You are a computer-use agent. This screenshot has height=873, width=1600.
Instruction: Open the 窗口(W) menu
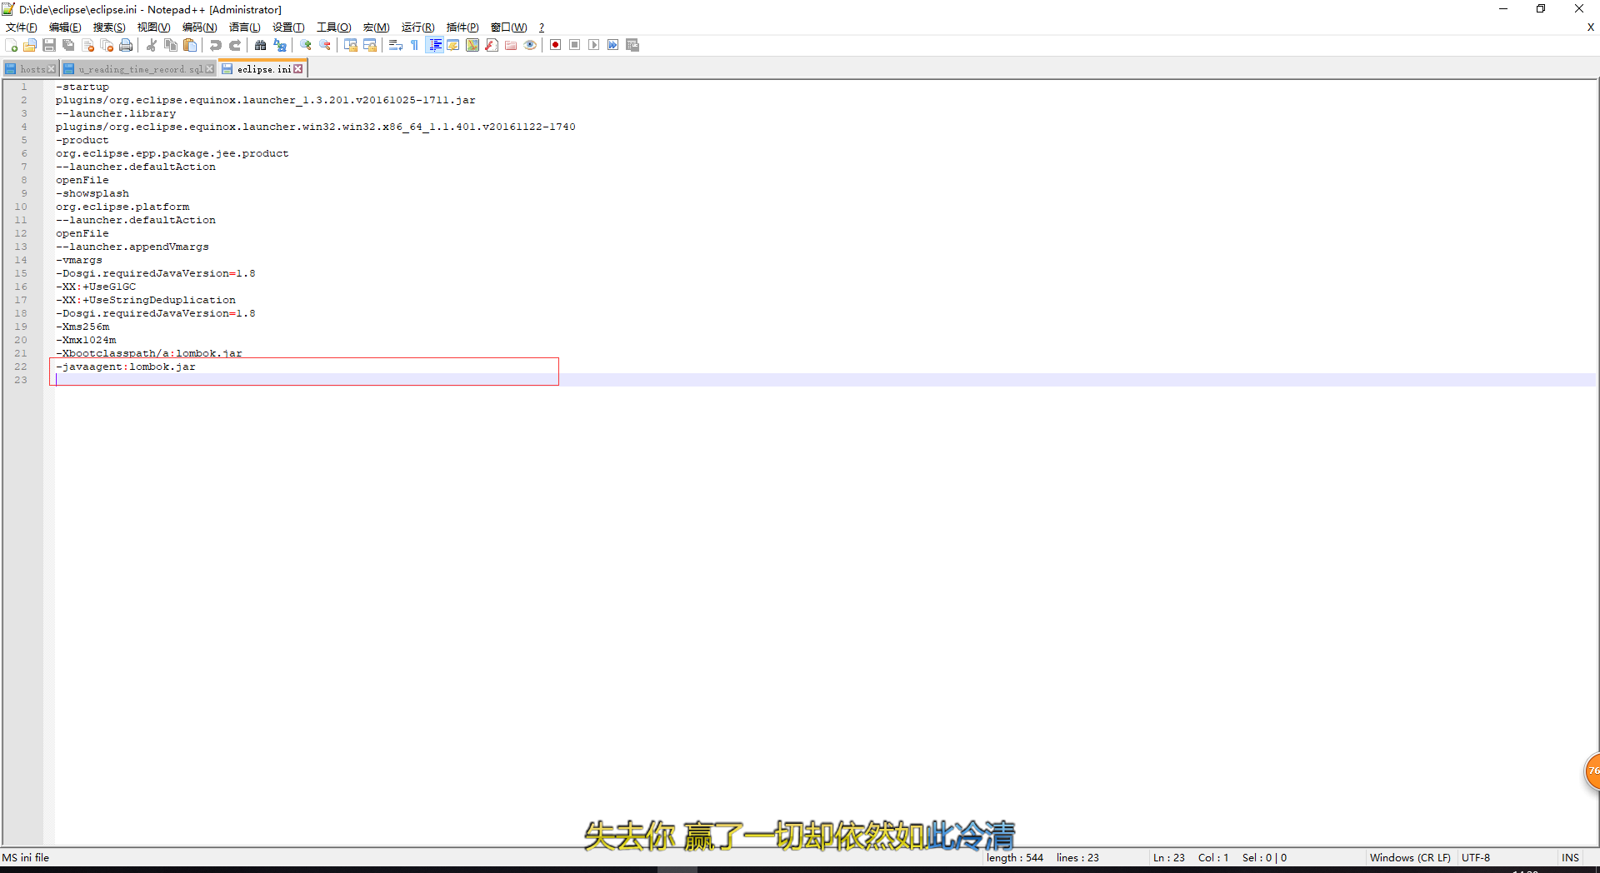point(508,27)
